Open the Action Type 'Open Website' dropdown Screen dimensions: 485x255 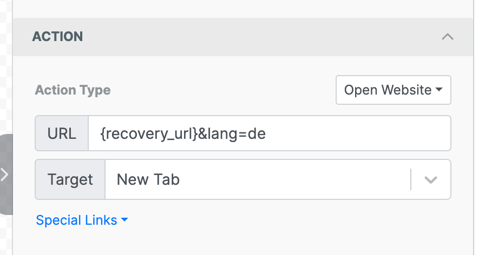pos(393,90)
